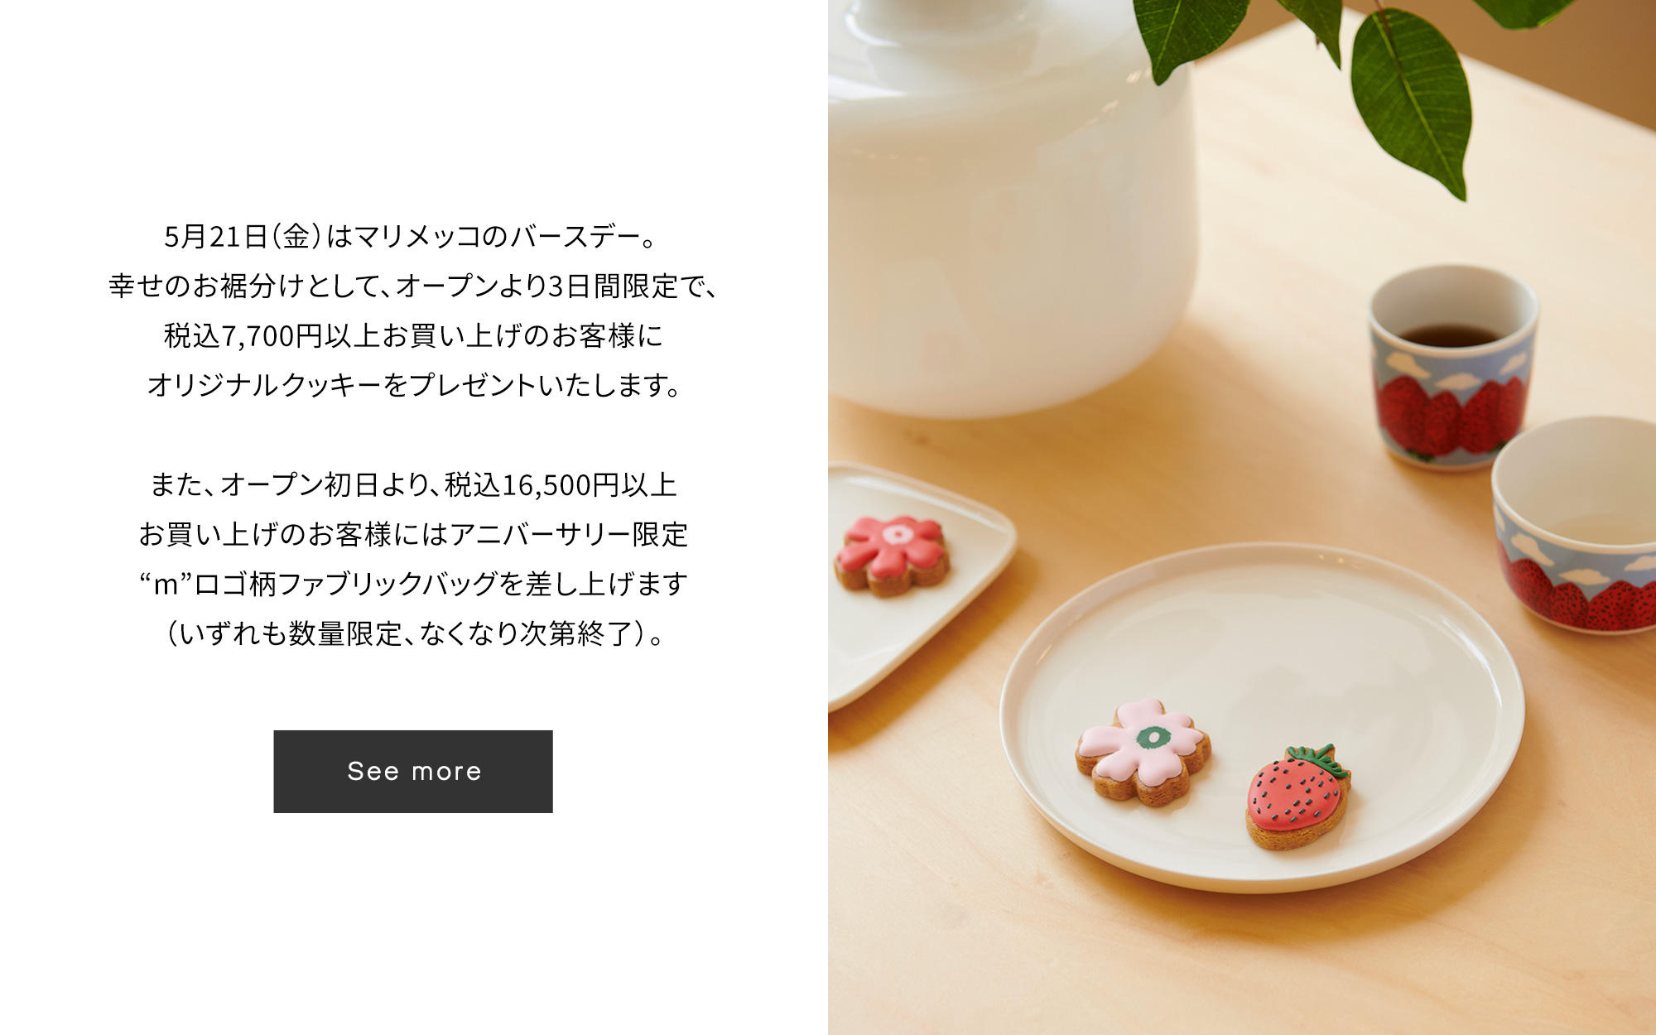1656x1035 pixels.
Task: Click the strawberry-pattern bowl at the right edge
Action: click(1576, 524)
